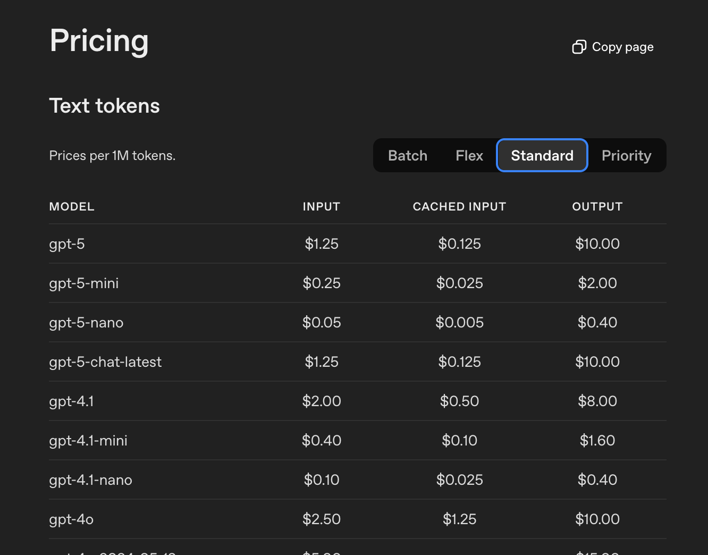This screenshot has height=555, width=708.
Task: Click the Text tokens section heading
Action: point(105,106)
